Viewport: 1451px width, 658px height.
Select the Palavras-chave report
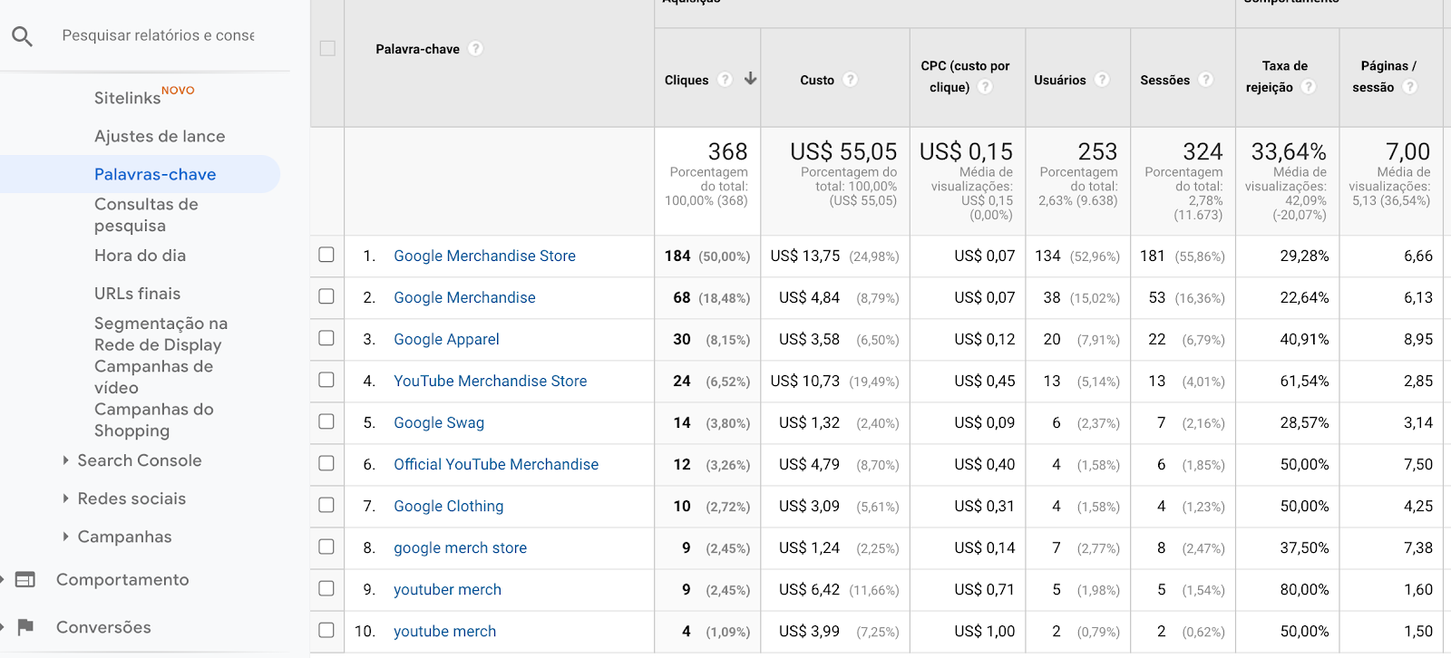[x=155, y=174]
